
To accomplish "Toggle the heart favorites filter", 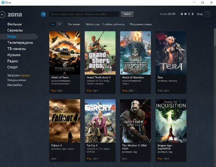I will tap(59, 24).
